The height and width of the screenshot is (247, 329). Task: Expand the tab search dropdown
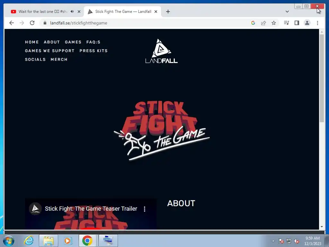click(x=287, y=12)
